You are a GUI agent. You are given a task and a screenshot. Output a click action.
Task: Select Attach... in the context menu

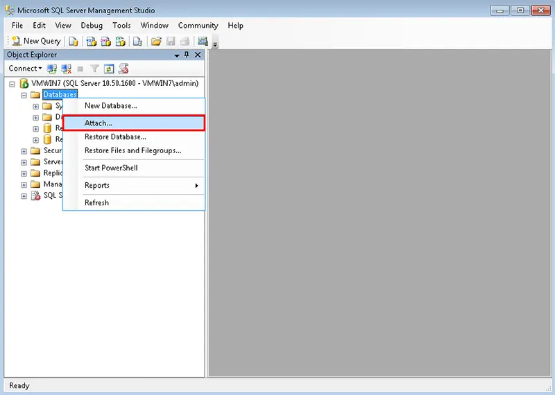[134, 123]
